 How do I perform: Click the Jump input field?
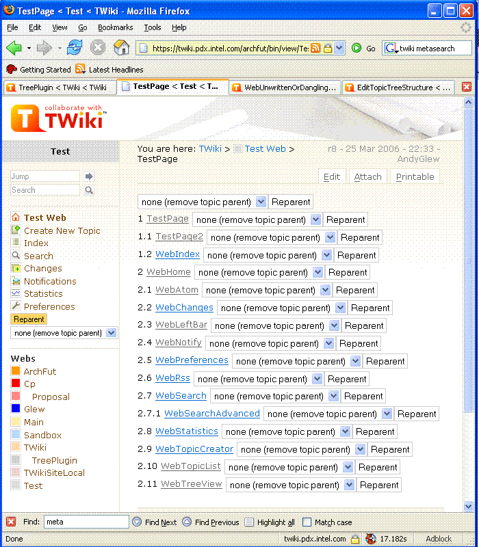[45, 176]
